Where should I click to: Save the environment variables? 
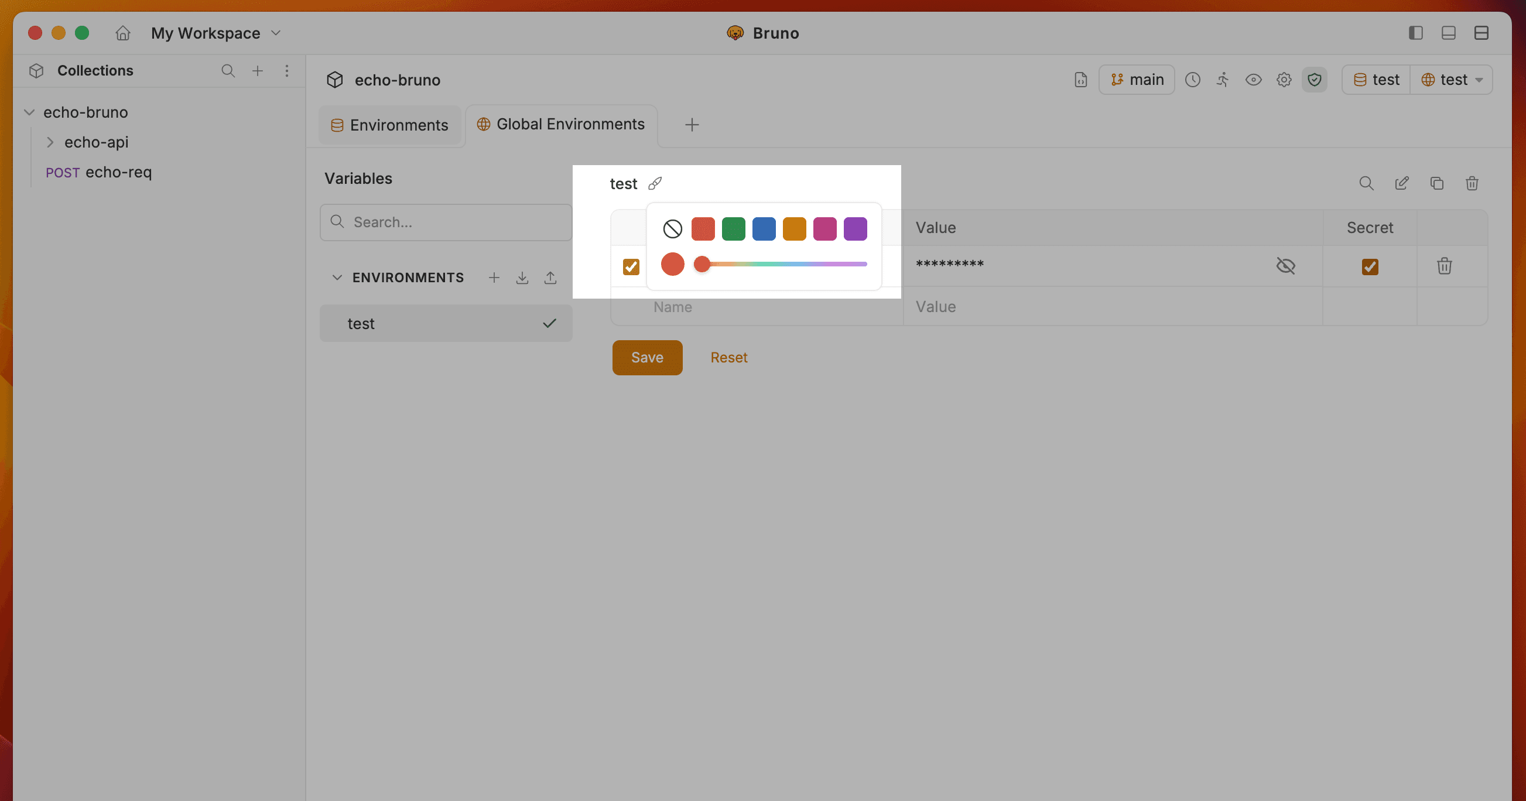pyautogui.click(x=647, y=357)
